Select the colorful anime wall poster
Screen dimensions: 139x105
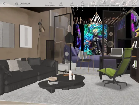(96, 40)
